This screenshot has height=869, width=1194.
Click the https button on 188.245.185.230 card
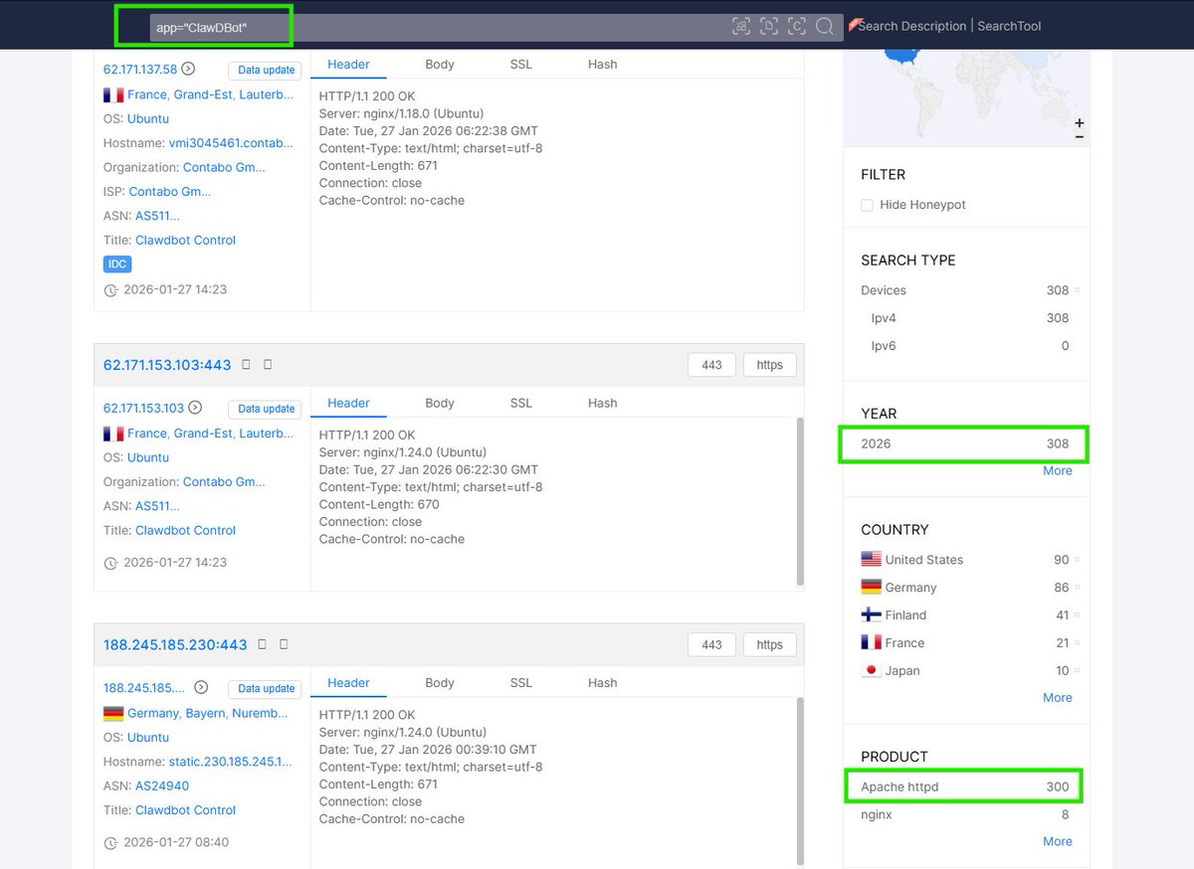point(769,644)
